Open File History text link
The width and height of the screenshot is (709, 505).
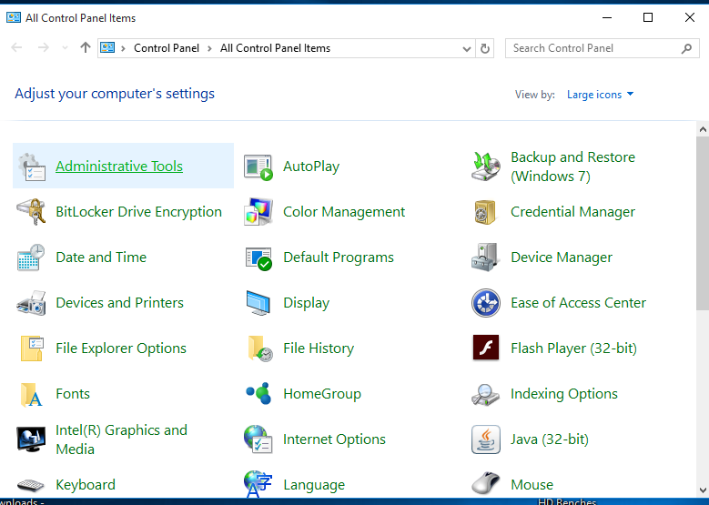click(x=319, y=348)
